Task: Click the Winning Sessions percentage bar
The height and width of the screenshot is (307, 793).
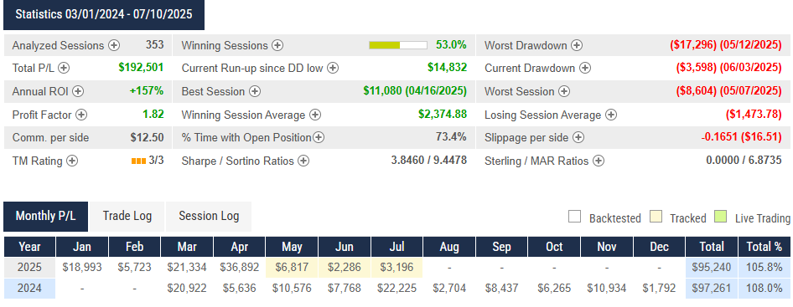Action: tap(398, 45)
